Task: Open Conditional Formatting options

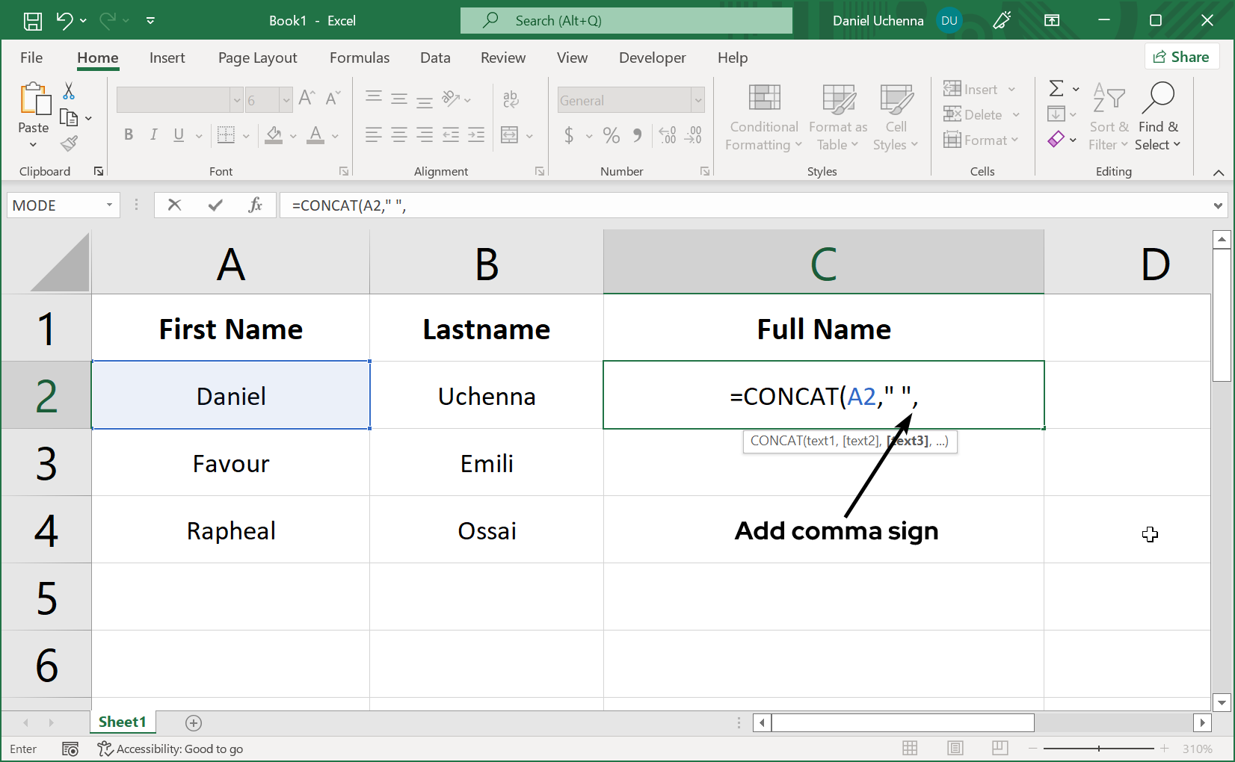Action: 762,117
